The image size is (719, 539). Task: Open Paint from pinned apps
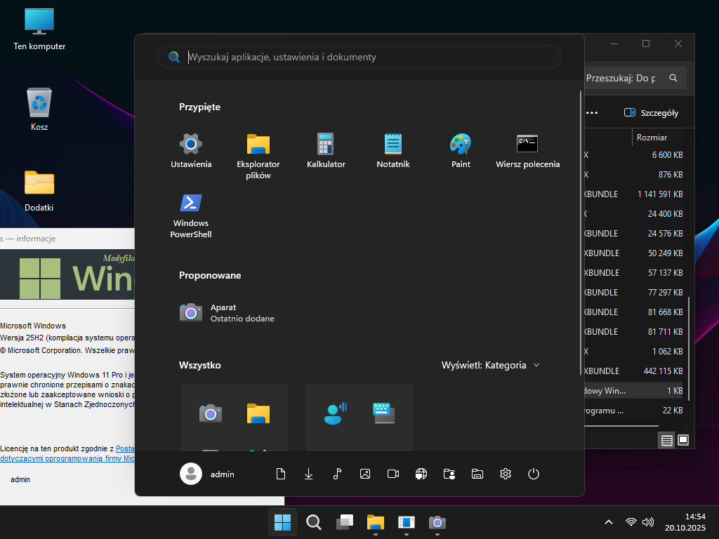coord(461,150)
